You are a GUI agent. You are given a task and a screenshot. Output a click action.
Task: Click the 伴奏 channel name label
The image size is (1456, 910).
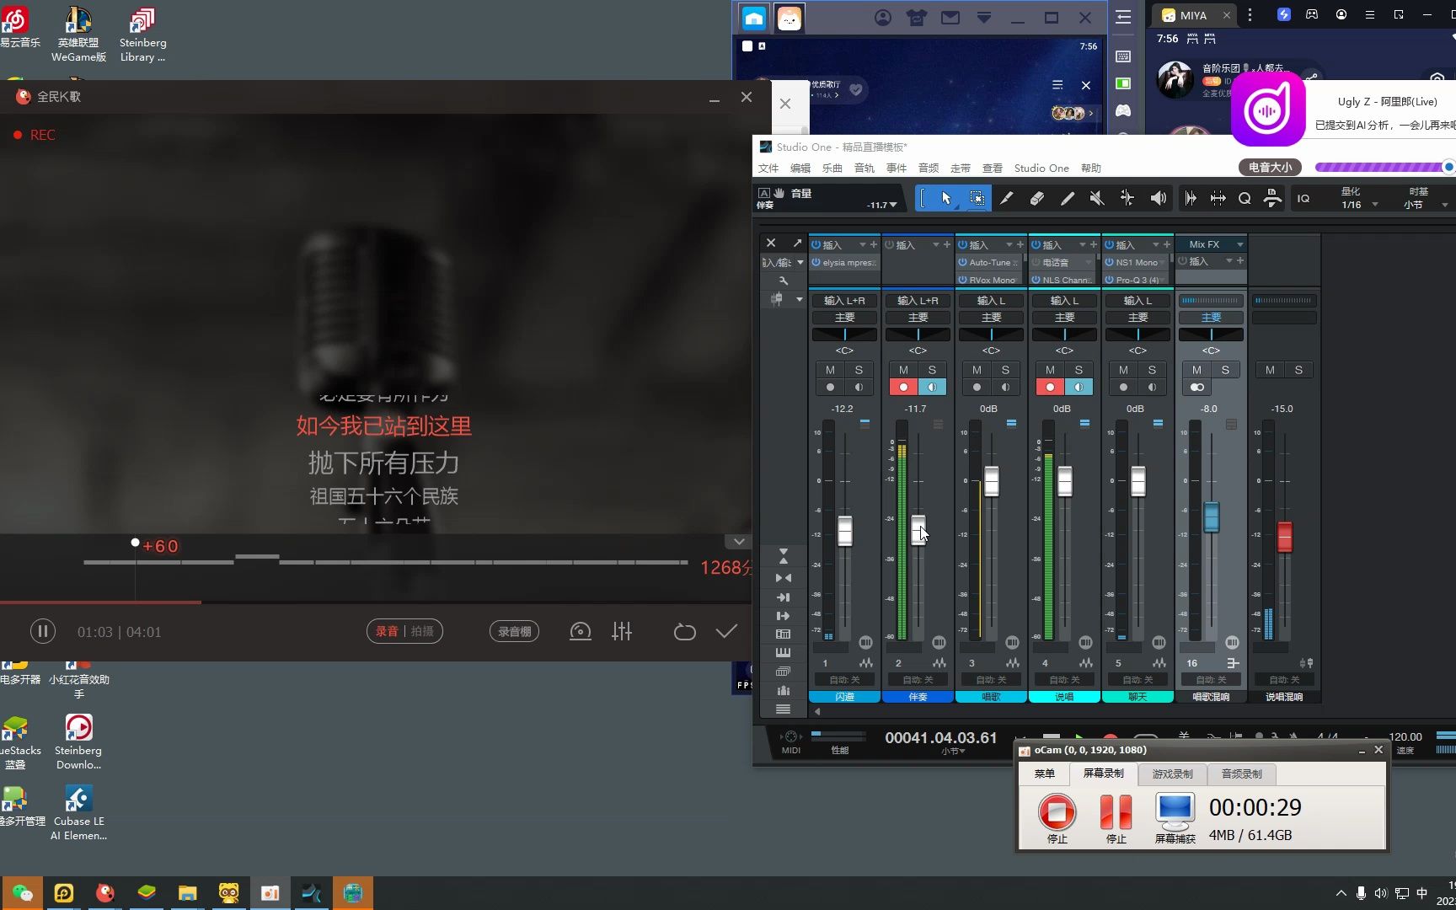click(918, 697)
